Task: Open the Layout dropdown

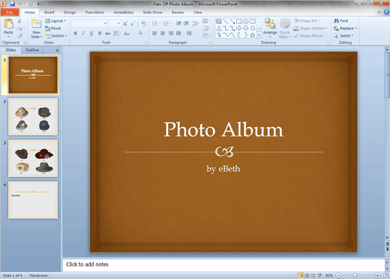Action: pos(55,21)
